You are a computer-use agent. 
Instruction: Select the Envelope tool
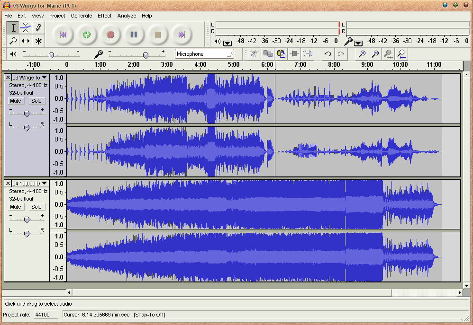[x=26, y=28]
